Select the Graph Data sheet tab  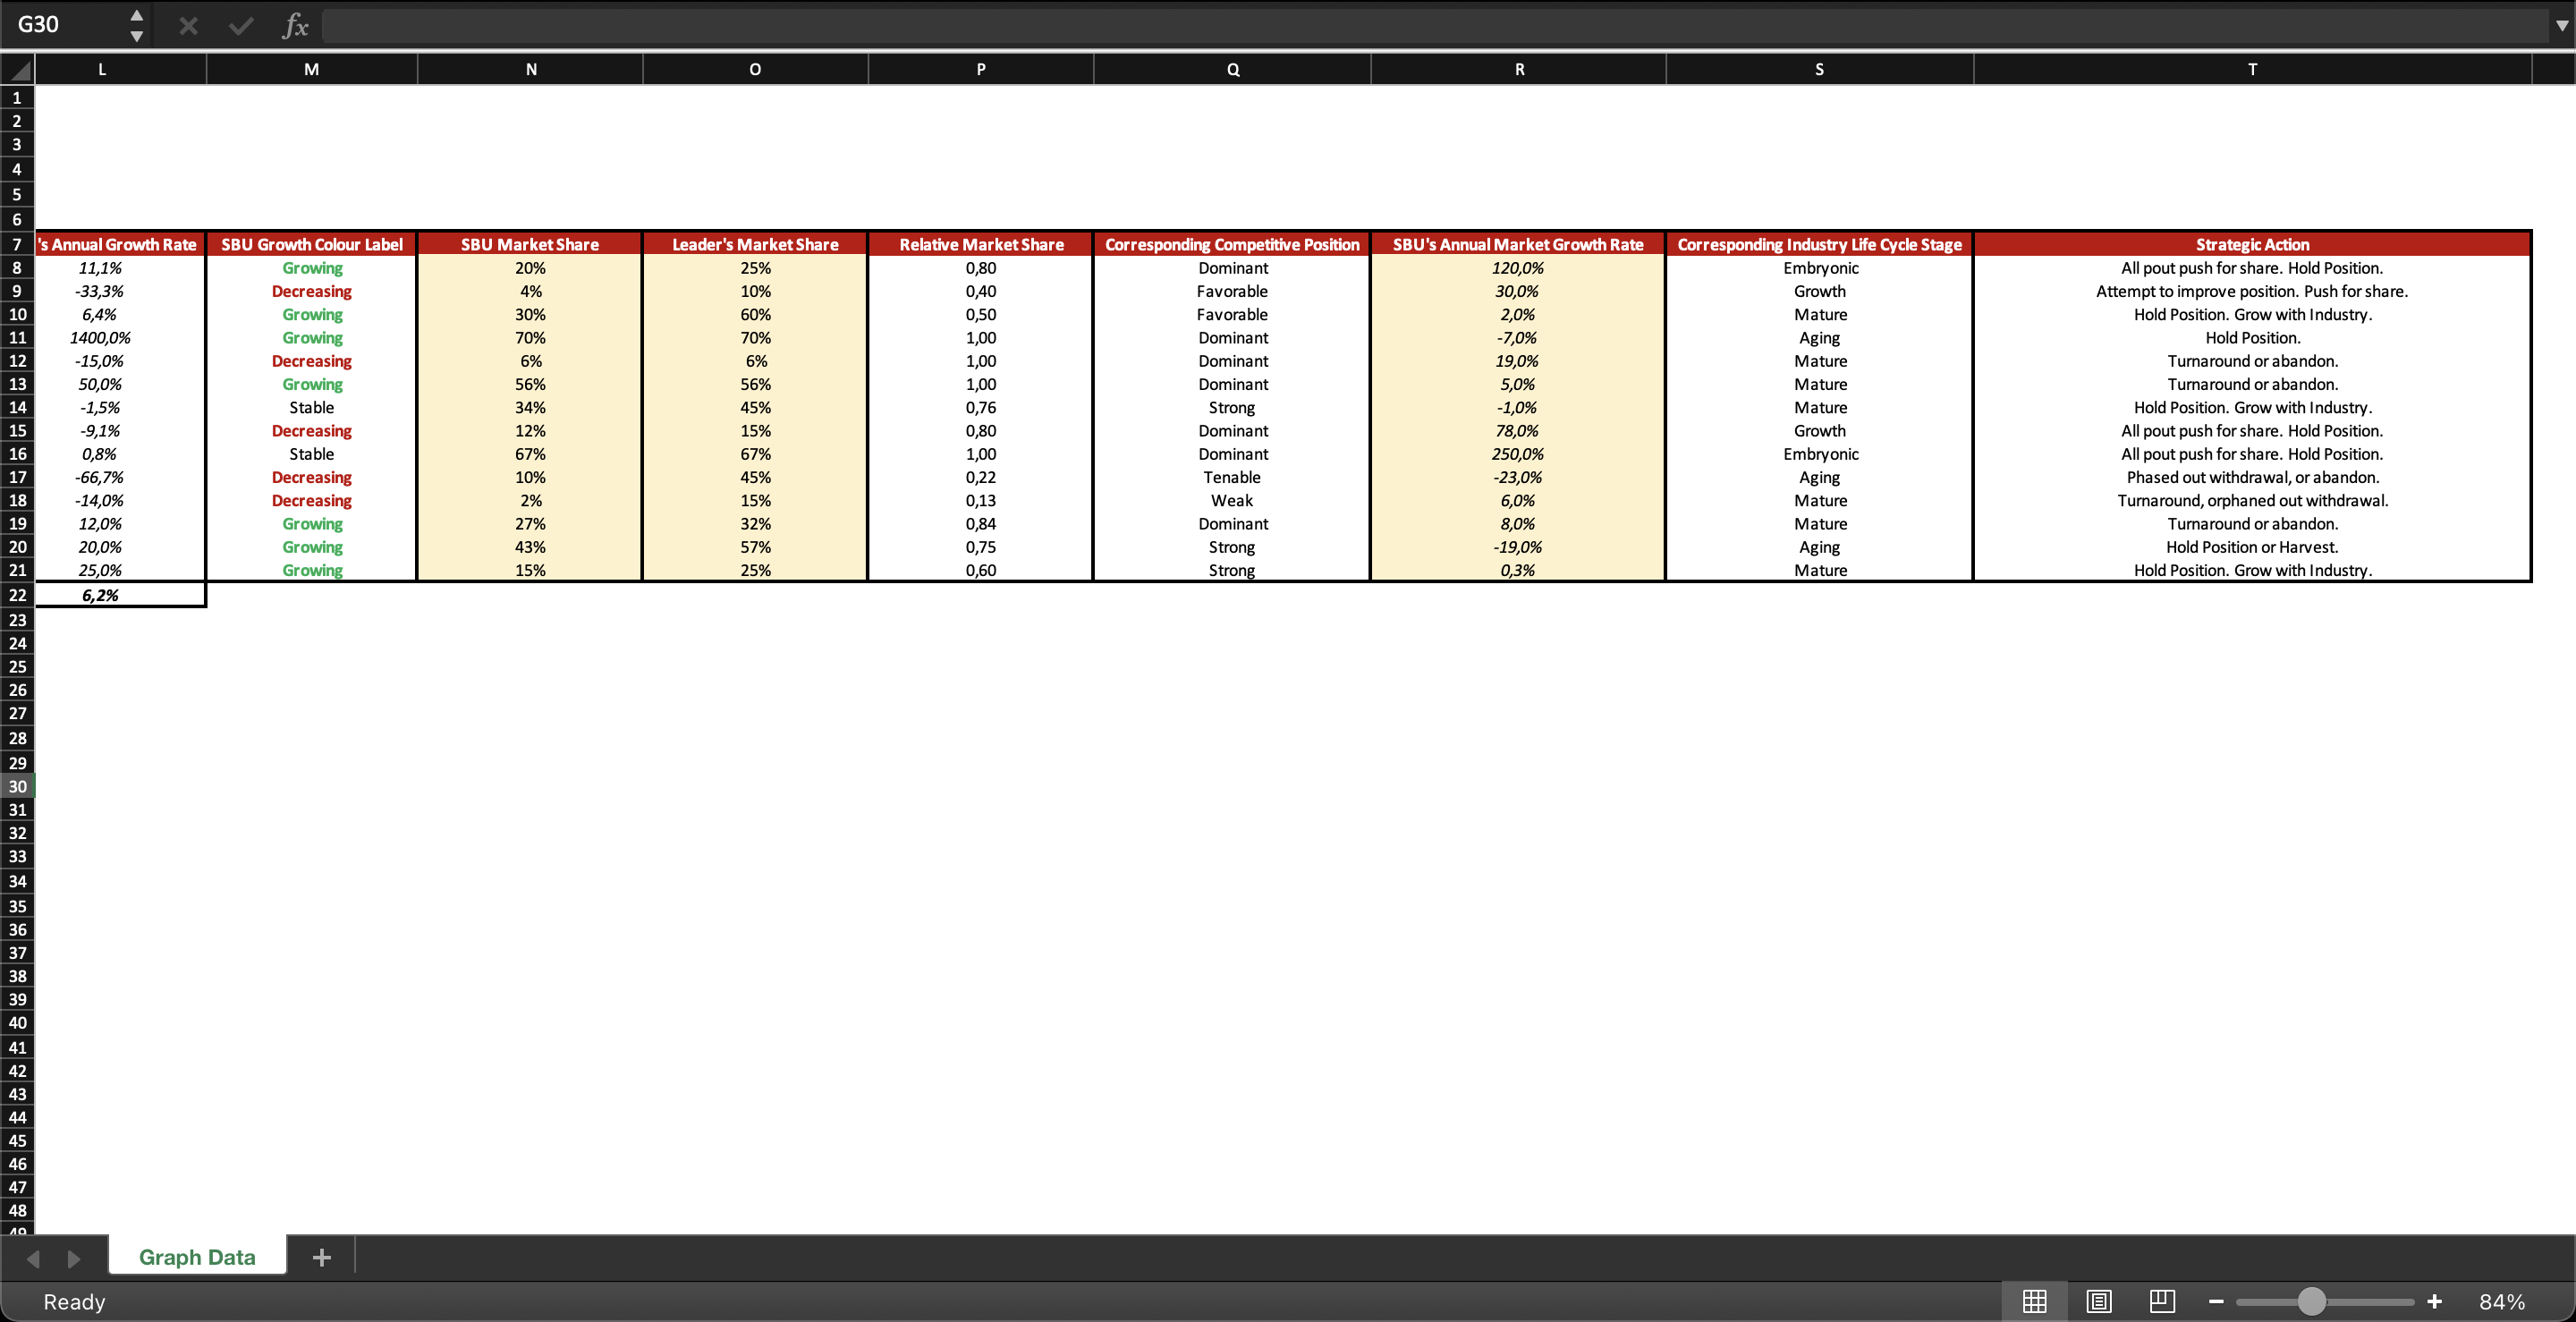tap(197, 1257)
